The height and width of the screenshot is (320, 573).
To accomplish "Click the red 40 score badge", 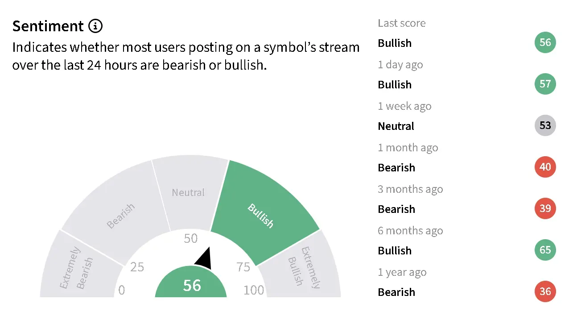I will pyautogui.click(x=545, y=167).
